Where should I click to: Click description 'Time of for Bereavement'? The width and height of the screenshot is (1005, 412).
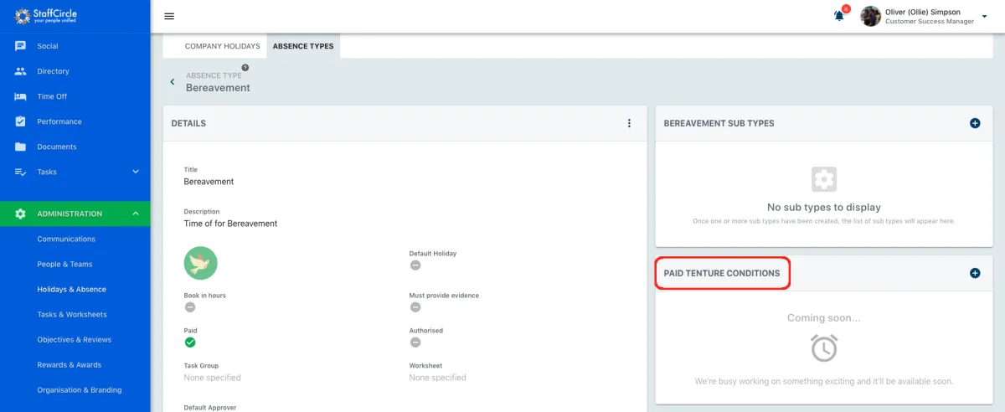(x=230, y=224)
